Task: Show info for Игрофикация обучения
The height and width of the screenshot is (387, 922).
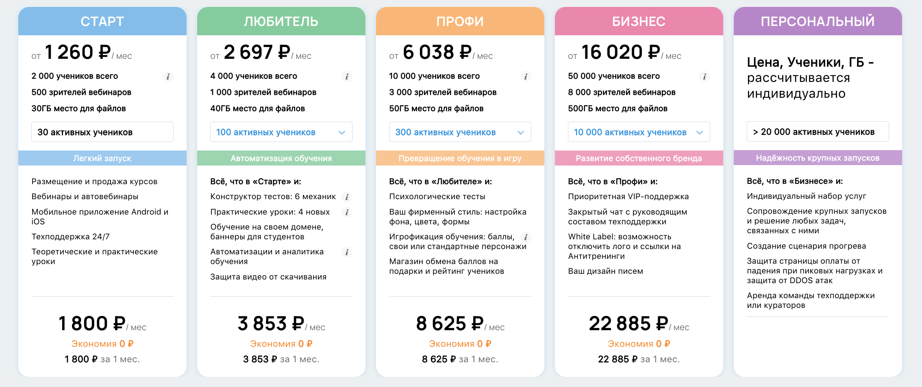Action: click(x=526, y=237)
